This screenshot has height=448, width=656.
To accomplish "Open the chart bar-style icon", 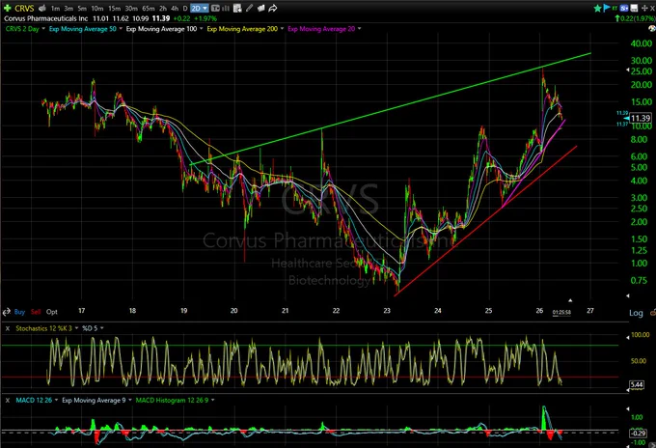I will tap(225, 8).
